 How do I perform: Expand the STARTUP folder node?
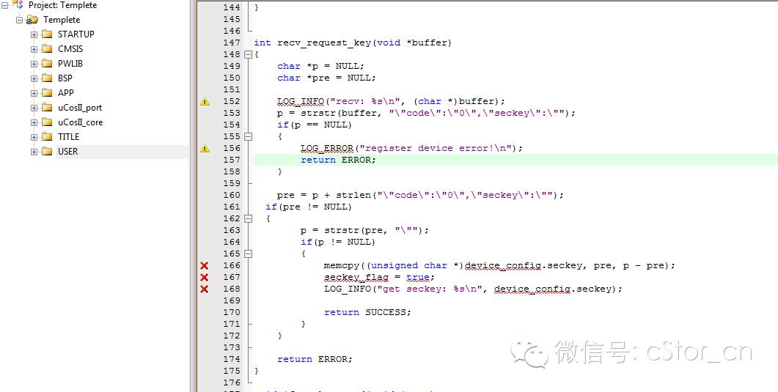click(34, 34)
